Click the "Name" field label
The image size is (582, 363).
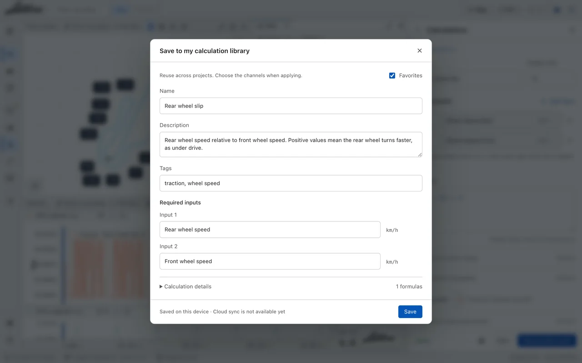pos(167,91)
